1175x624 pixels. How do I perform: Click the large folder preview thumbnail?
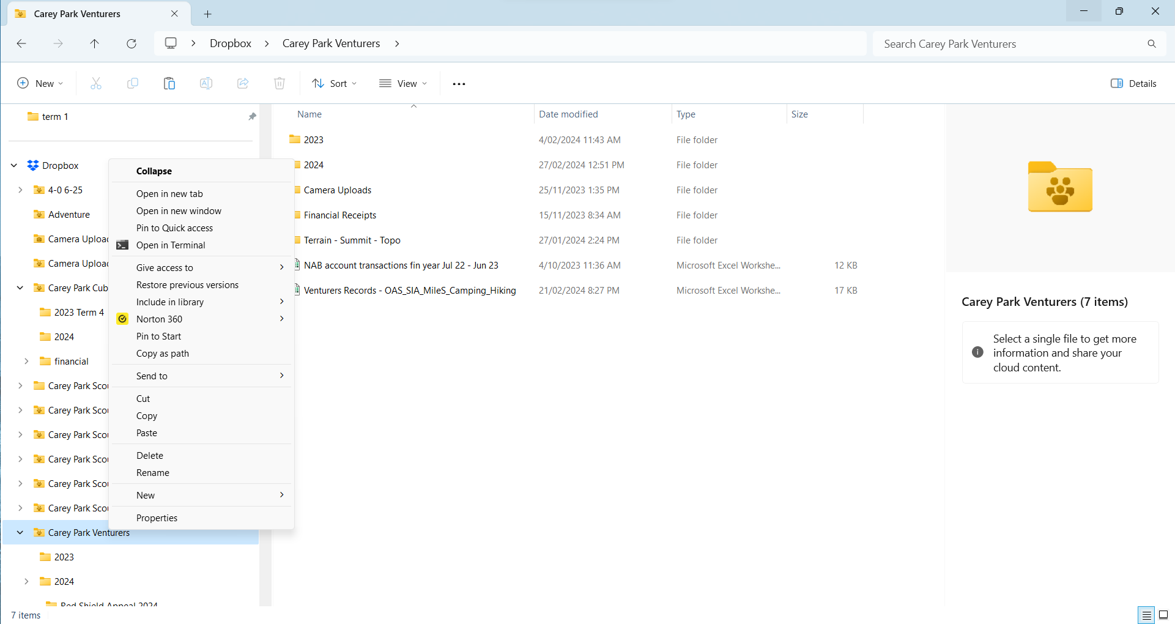pos(1060,187)
